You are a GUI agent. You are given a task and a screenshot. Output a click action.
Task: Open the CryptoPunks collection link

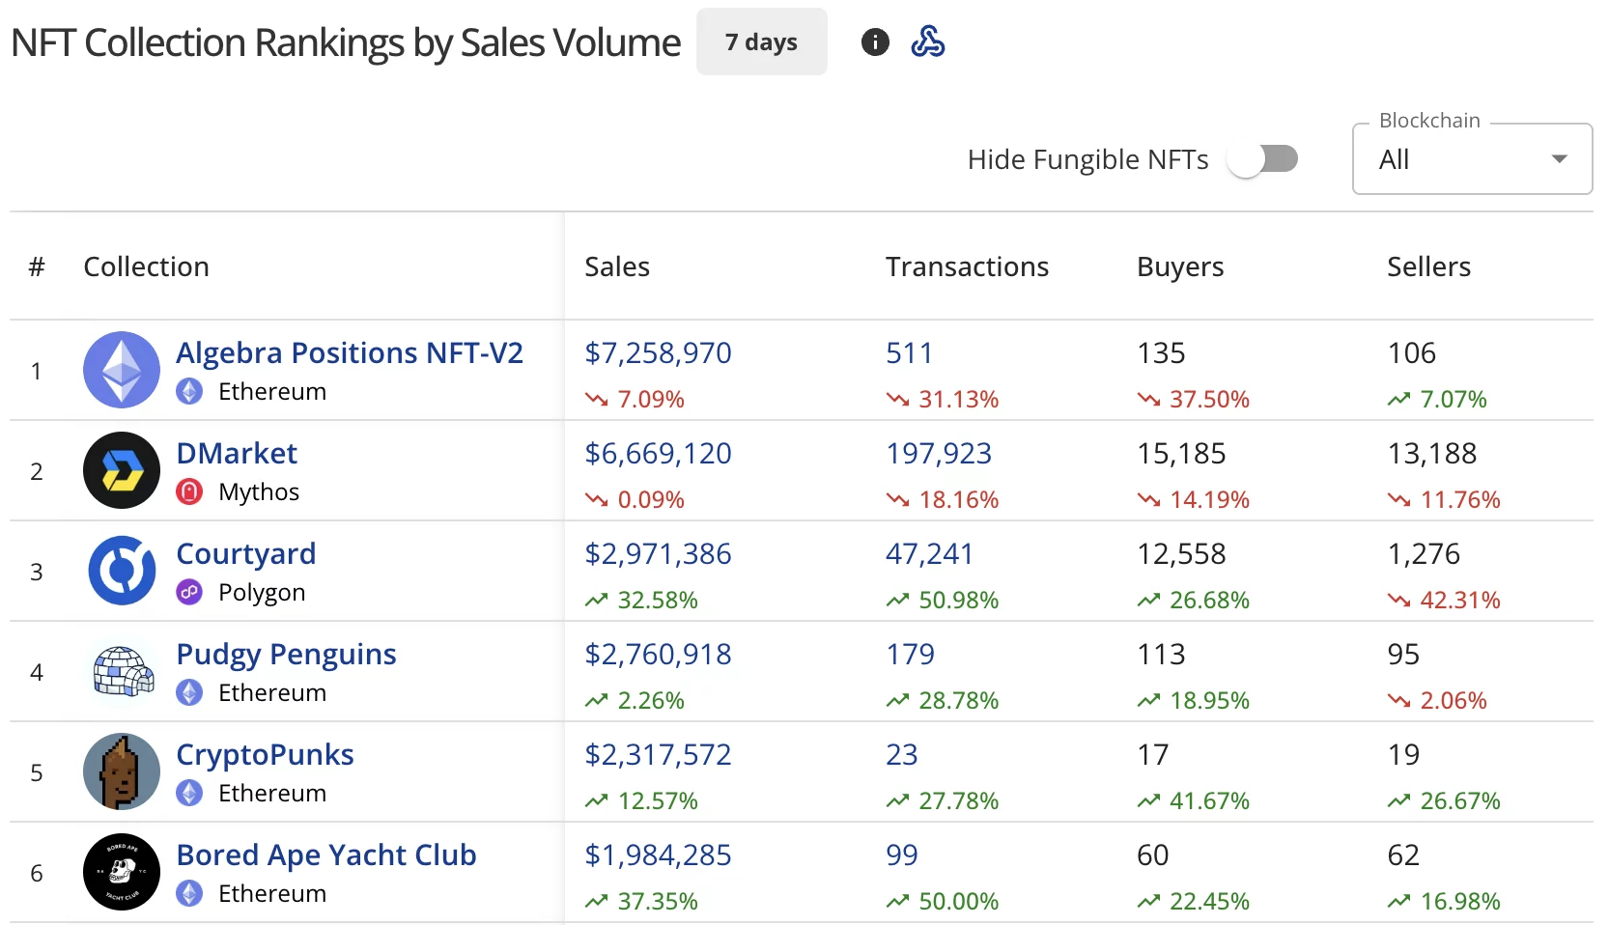coord(265,754)
